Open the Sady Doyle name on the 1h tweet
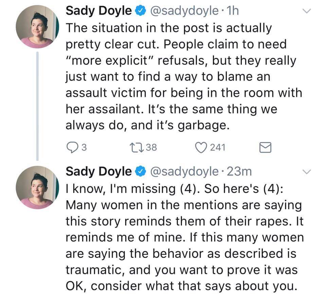The height and width of the screenshot is (299, 326). [x=98, y=11]
